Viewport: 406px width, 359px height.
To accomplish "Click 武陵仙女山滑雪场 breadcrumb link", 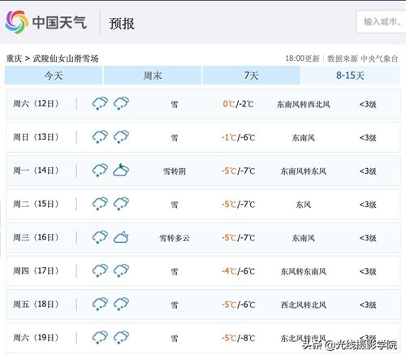I will tap(66, 58).
